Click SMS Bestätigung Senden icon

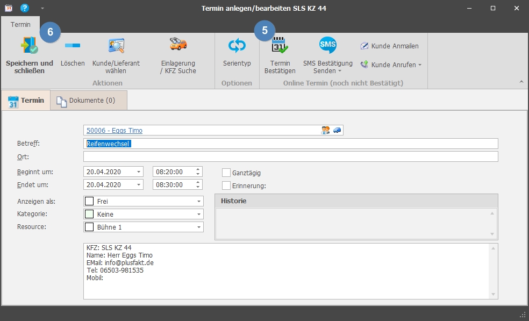[327, 45]
